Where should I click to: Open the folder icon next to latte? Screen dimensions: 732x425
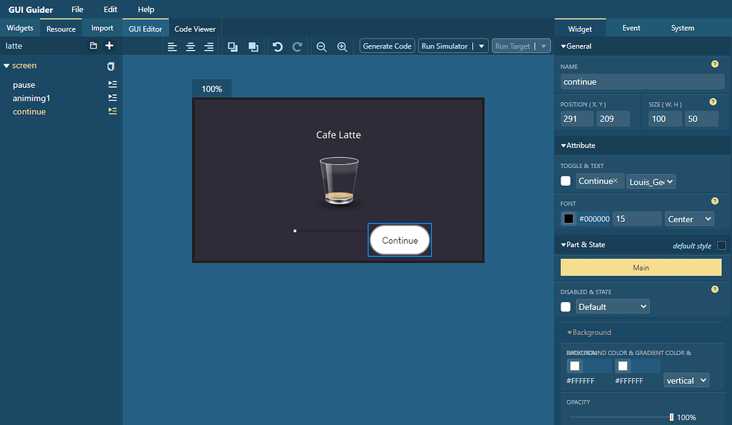pyautogui.click(x=93, y=45)
